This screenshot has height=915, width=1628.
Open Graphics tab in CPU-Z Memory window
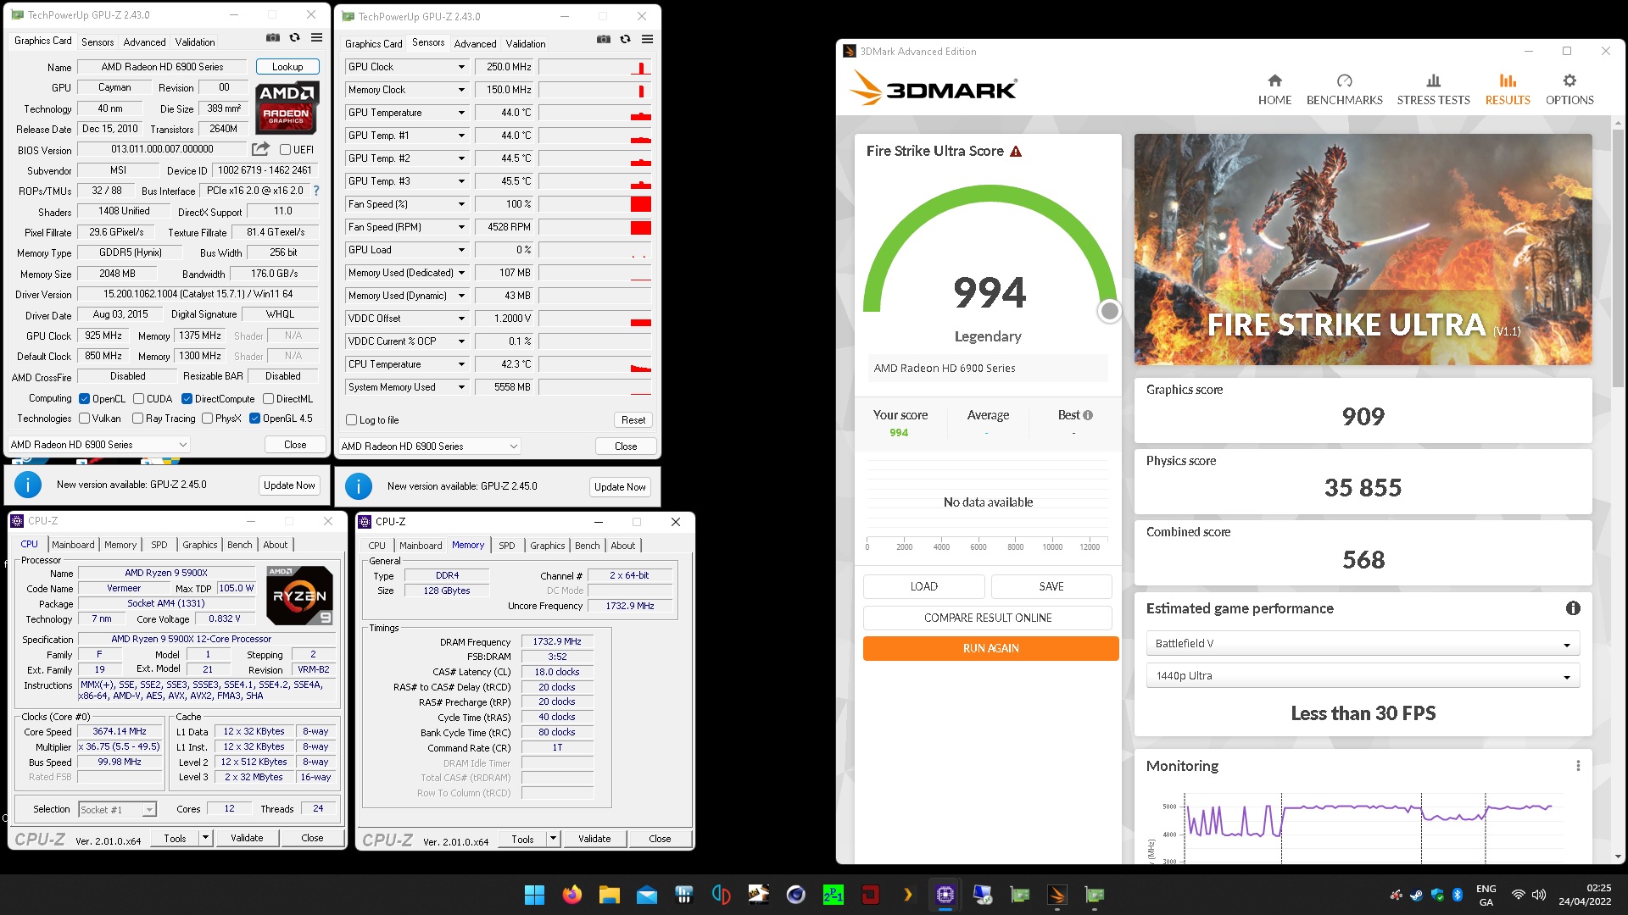point(547,546)
